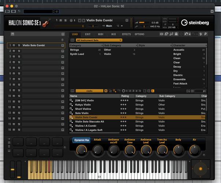
Task: Solo slot 1 Violin Solo Combi
Action: click(19, 45)
